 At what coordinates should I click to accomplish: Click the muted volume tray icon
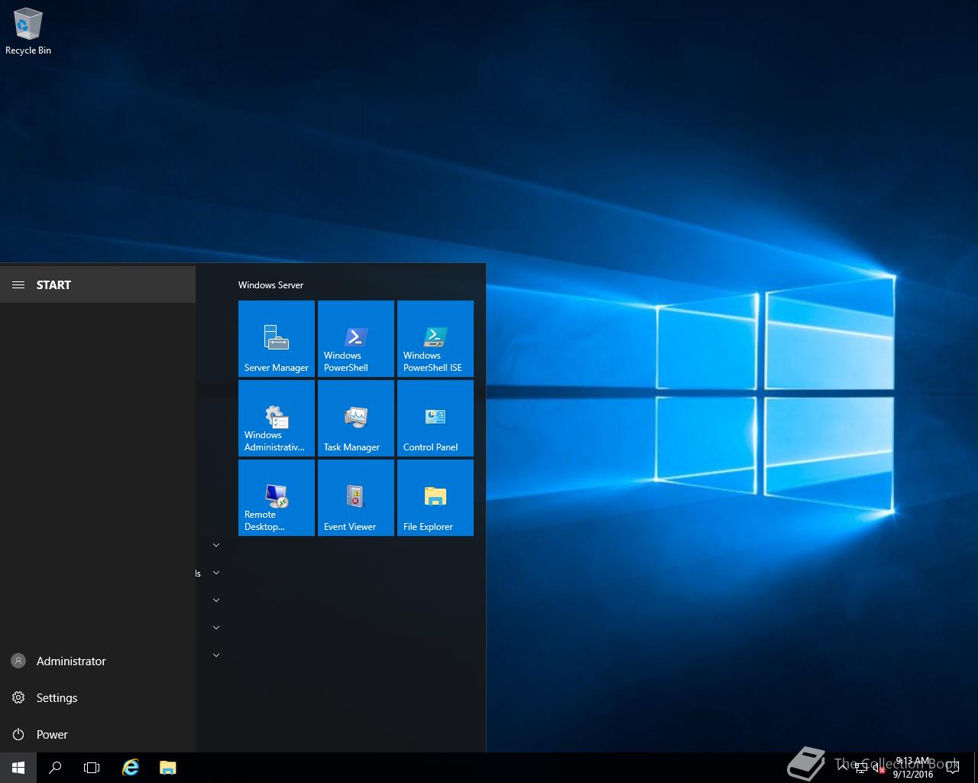(x=879, y=768)
